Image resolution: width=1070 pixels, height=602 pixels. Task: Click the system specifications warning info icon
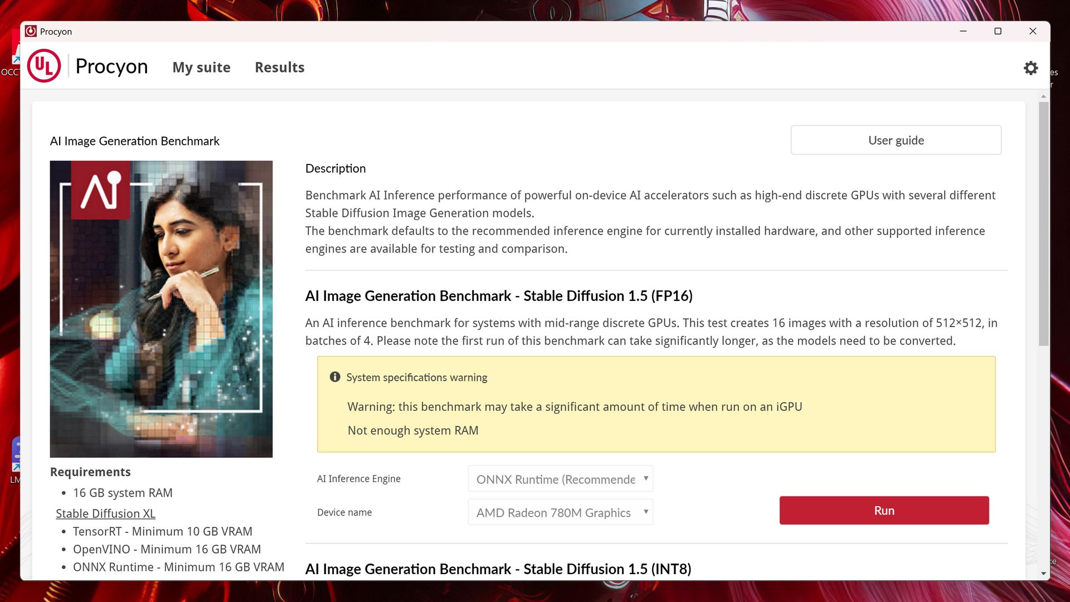coord(335,377)
